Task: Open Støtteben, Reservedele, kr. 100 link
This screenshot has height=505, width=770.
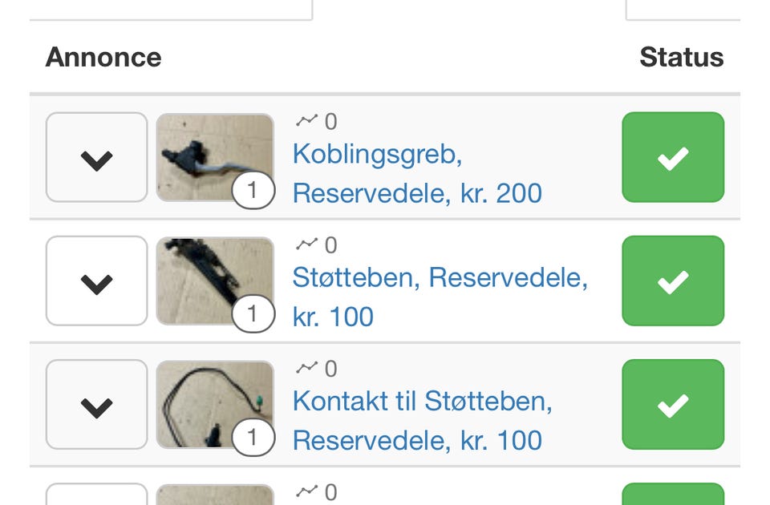Action: (x=440, y=297)
